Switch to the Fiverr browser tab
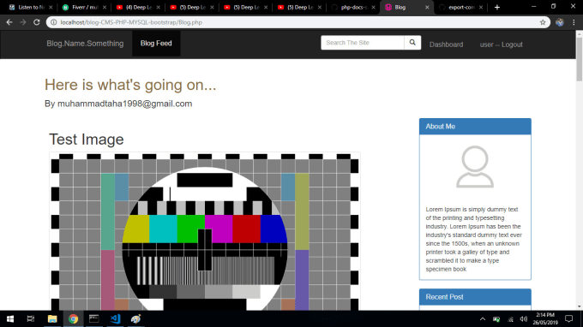 (x=84, y=7)
